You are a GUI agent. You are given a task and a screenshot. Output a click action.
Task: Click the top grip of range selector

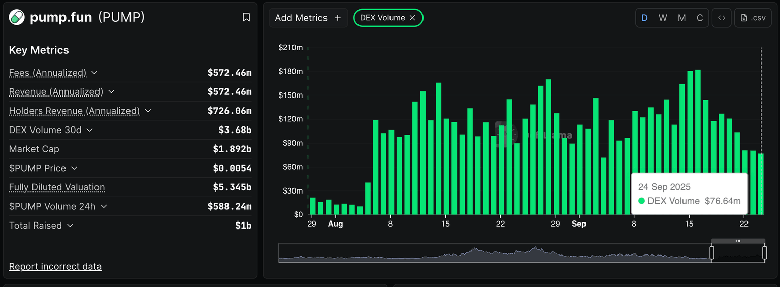click(x=738, y=241)
